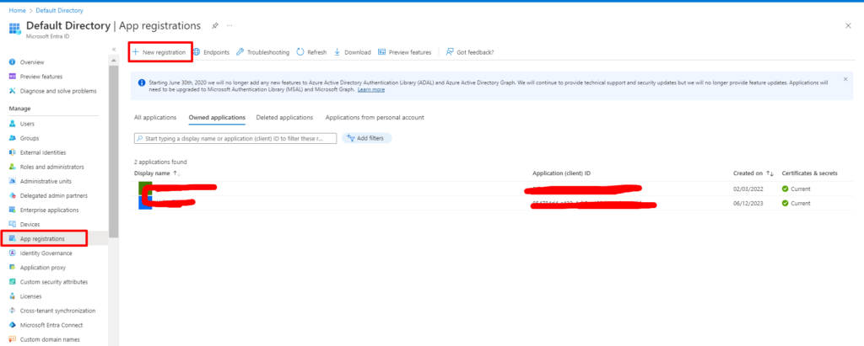Click Current status for 06/12/2023 app

pos(796,203)
